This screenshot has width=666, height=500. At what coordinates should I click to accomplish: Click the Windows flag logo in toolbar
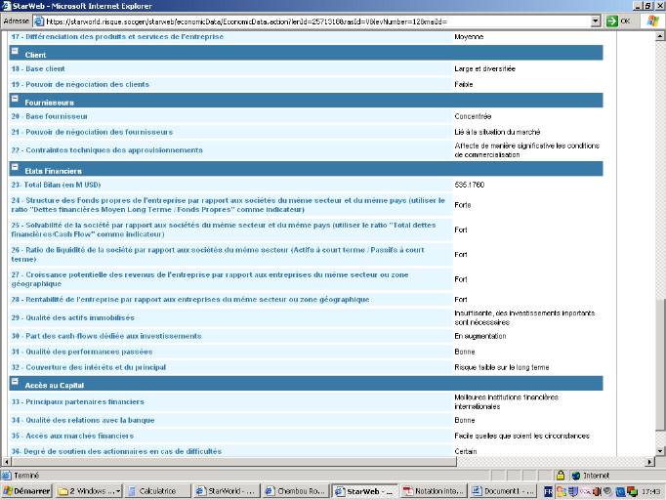(x=653, y=21)
